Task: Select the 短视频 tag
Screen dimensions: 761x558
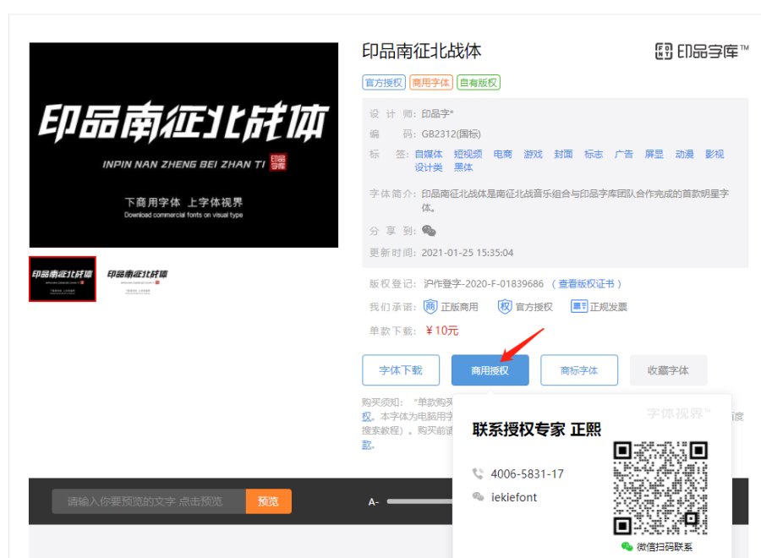Action: point(468,155)
